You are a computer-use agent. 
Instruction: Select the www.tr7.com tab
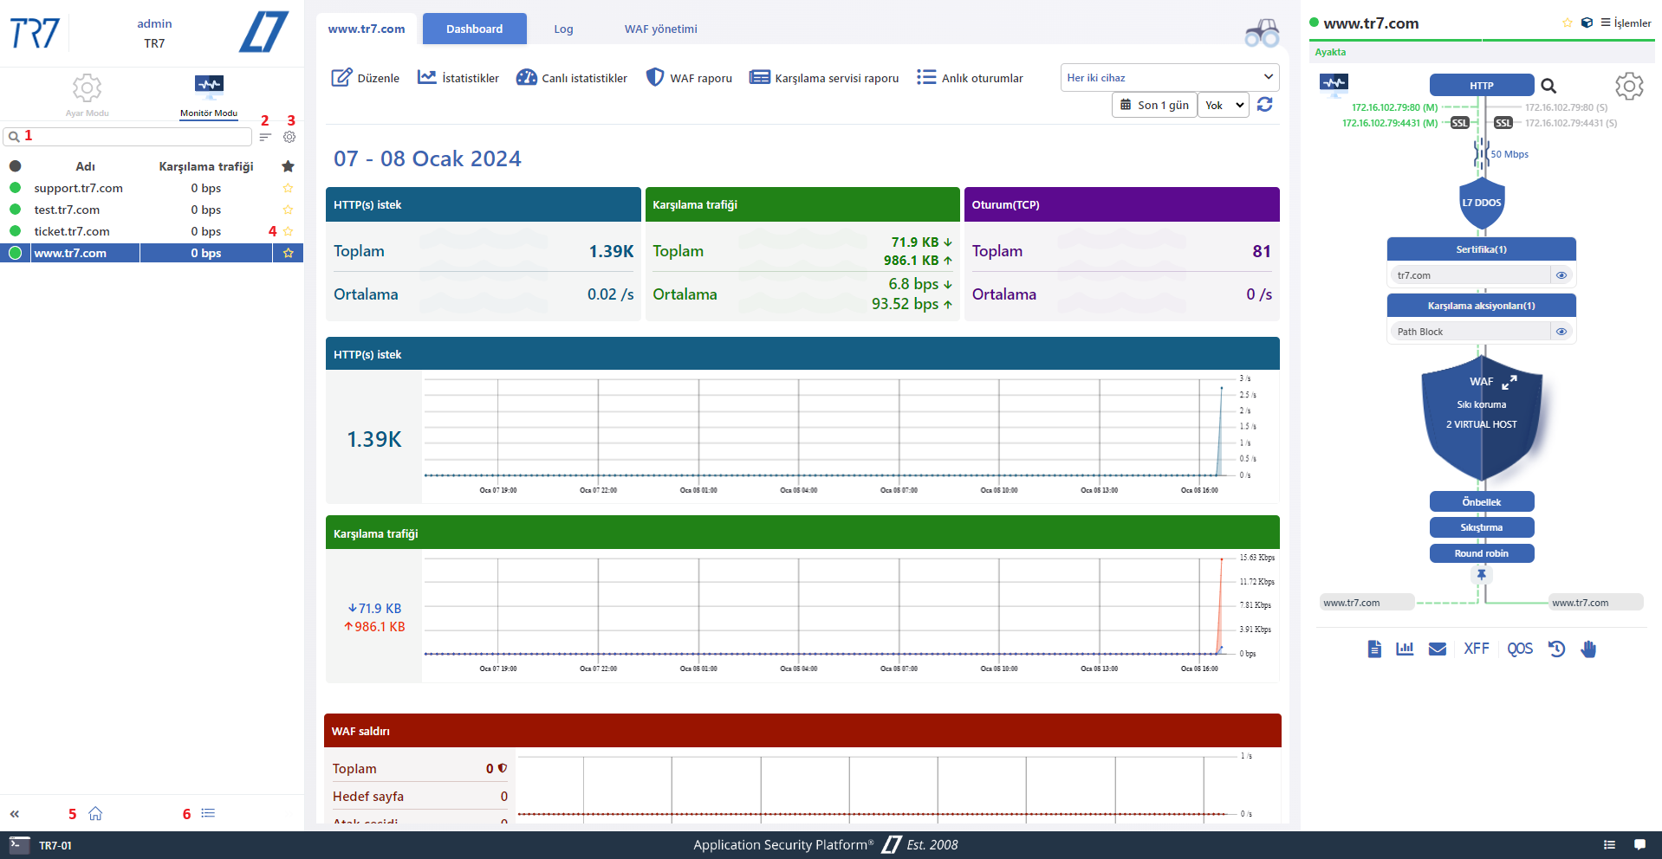[x=367, y=29]
